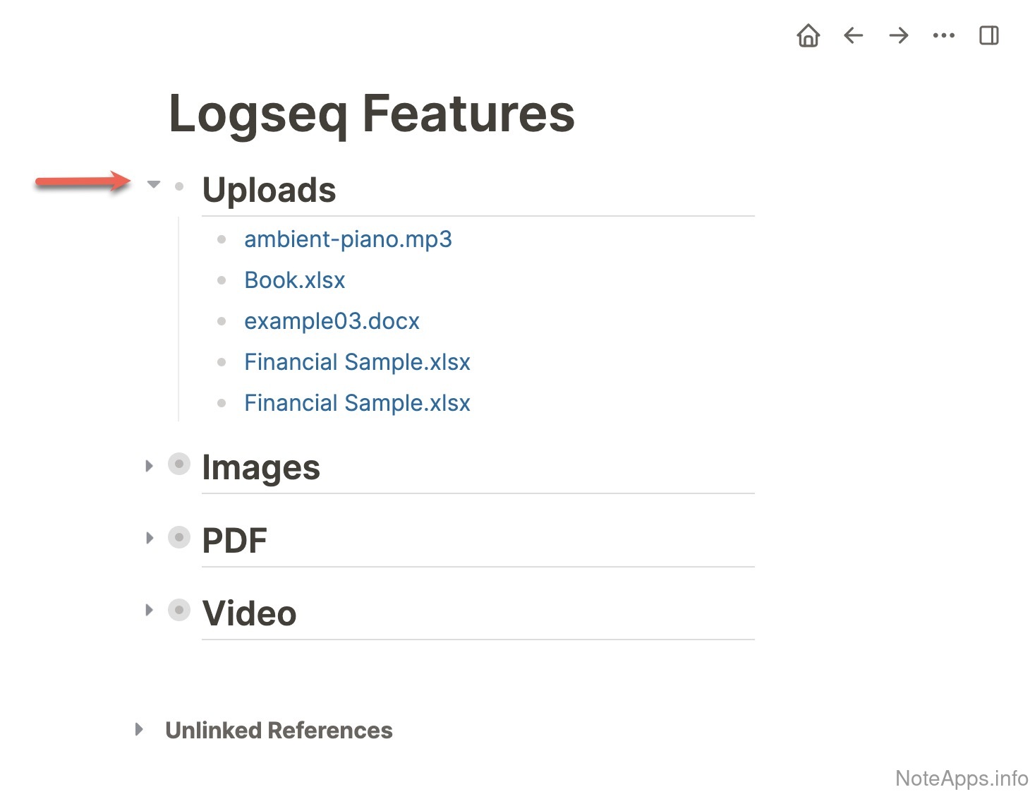Open the three-dot more options menu
The image size is (1030, 792).
pos(943,35)
